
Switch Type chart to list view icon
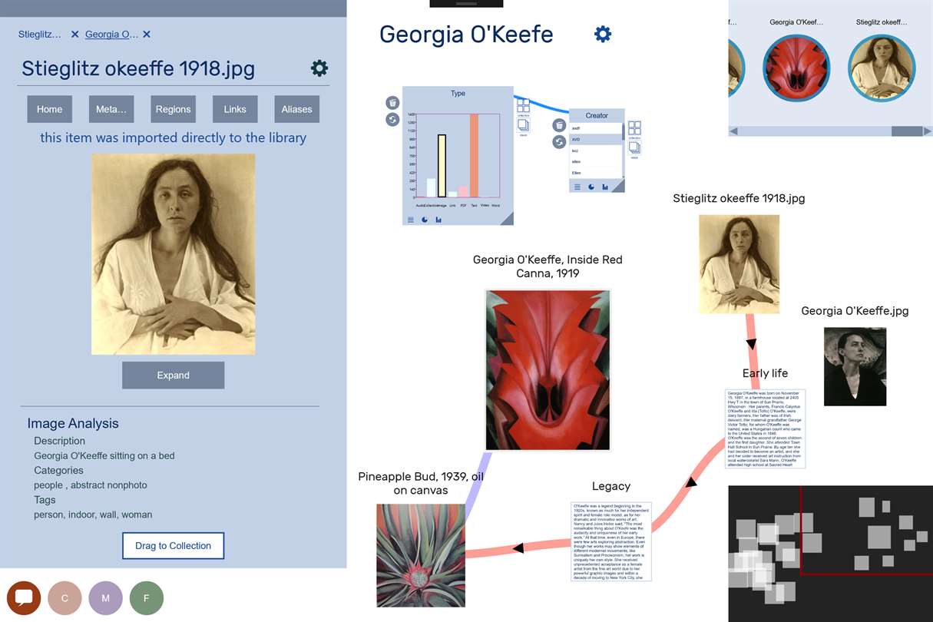coord(411,220)
